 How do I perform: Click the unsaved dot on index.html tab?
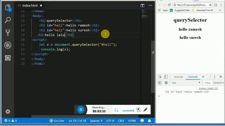click(41, 6)
